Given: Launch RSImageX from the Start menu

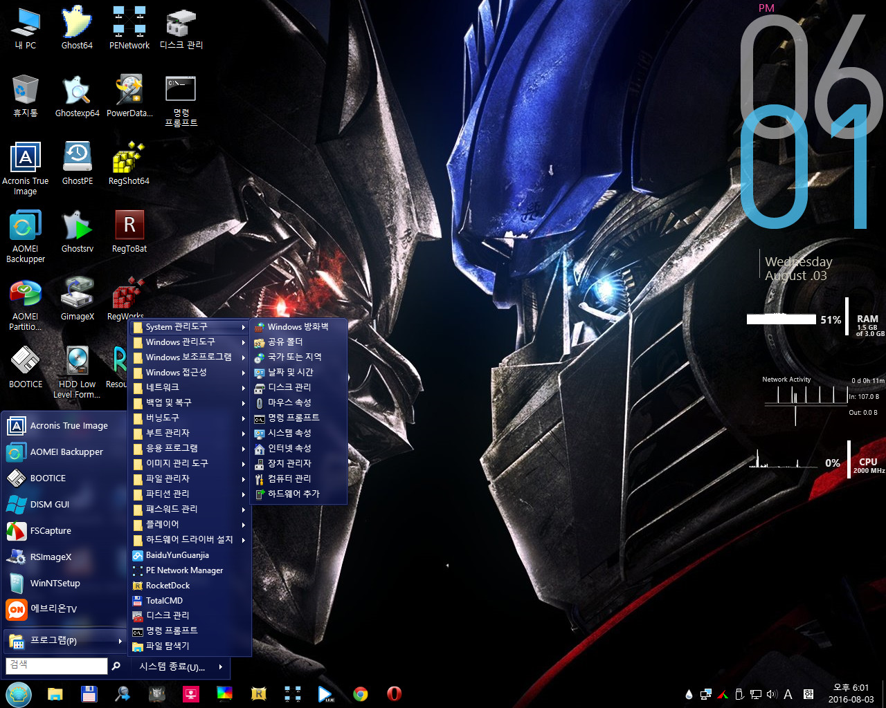Looking at the screenshot, I should click(x=64, y=557).
